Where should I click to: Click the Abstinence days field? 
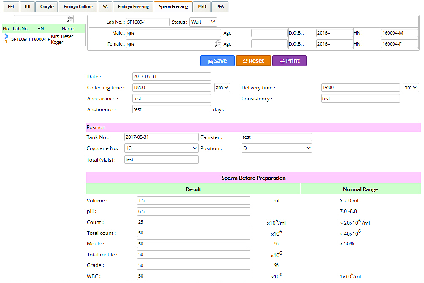point(172,109)
